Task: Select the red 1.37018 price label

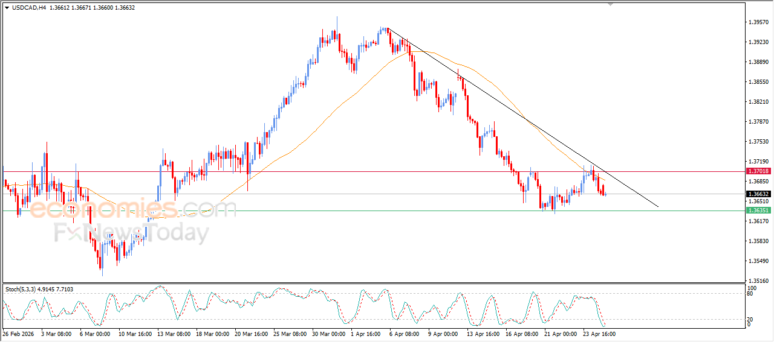Action: tap(758, 171)
